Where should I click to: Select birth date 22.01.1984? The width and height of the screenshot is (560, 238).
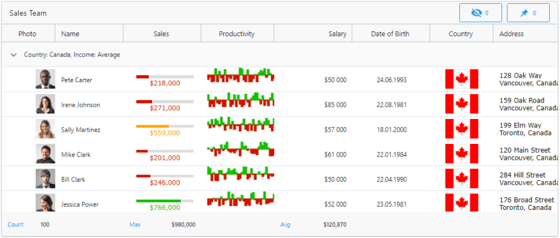pos(391,155)
